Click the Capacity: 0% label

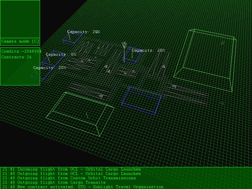(x=61, y=54)
